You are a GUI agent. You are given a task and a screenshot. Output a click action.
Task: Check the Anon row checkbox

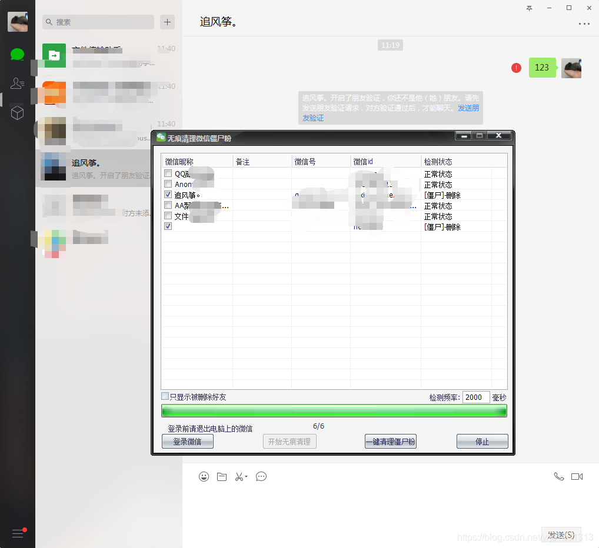click(168, 184)
